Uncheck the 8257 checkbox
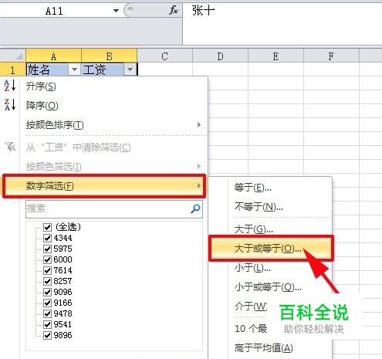 pyautogui.click(x=47, y=281)
